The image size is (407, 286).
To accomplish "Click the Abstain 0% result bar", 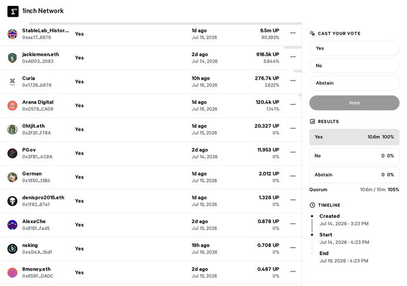I will click(354, 175).
